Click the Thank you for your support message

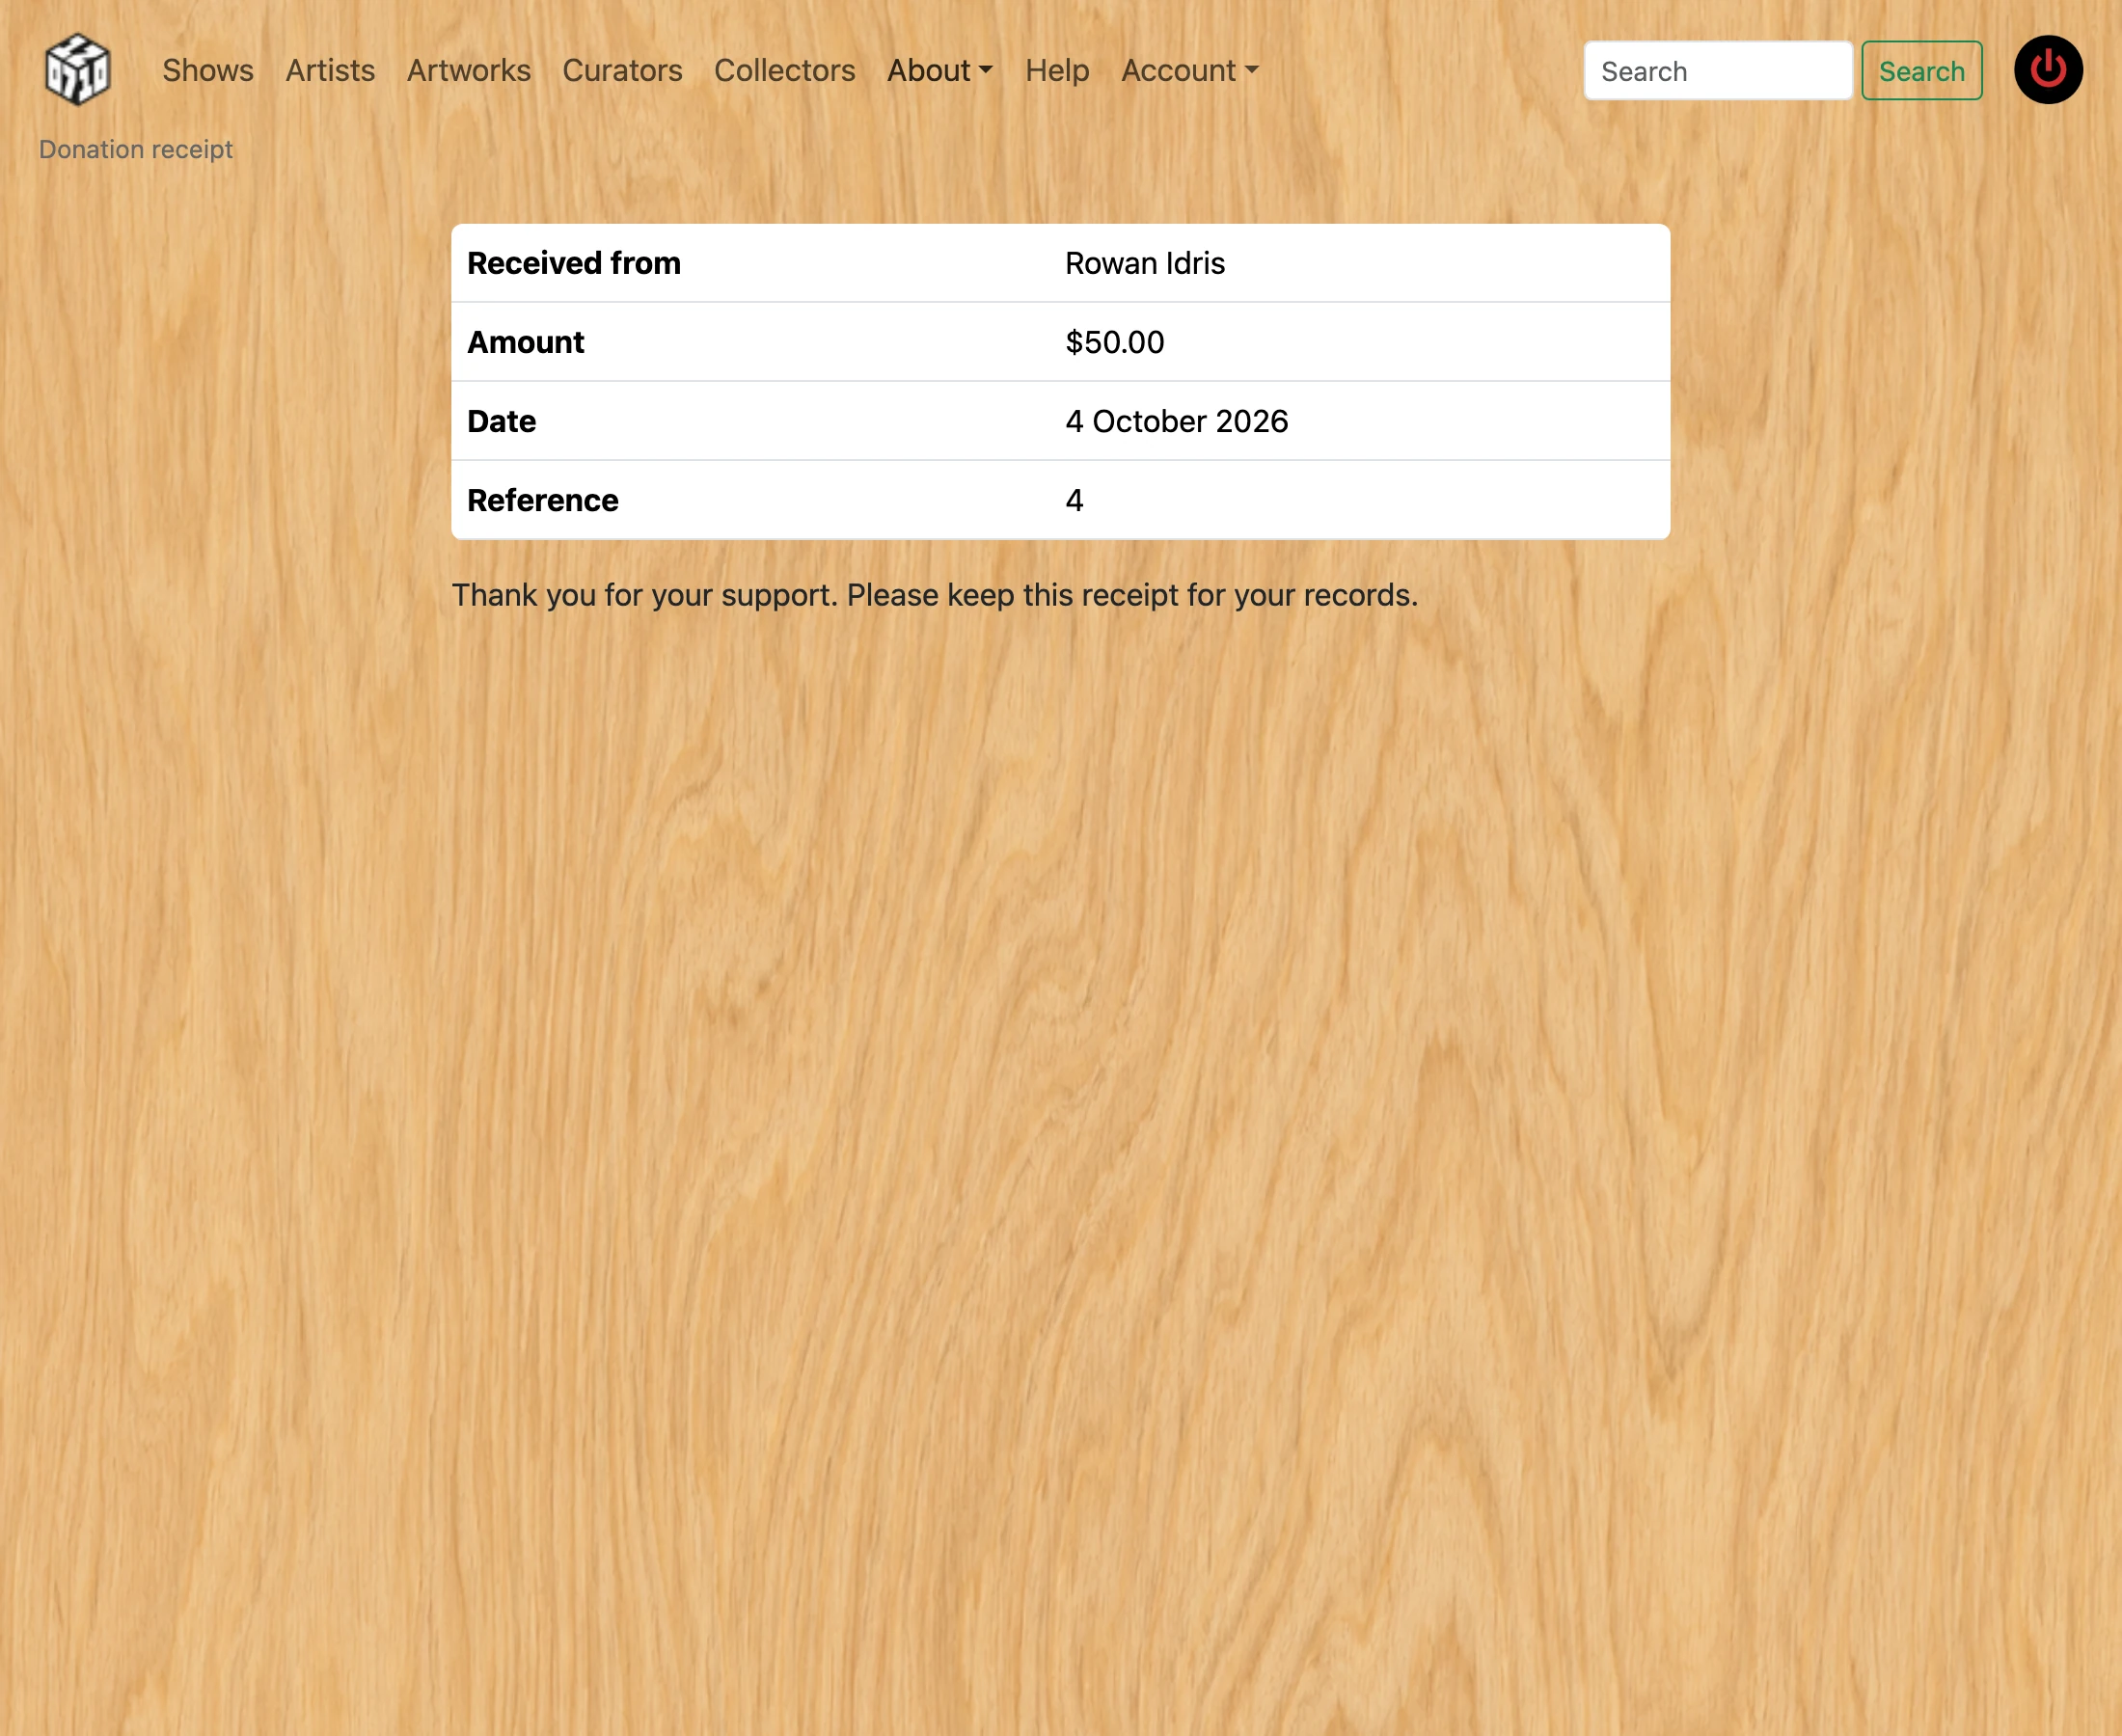point(935,595)
